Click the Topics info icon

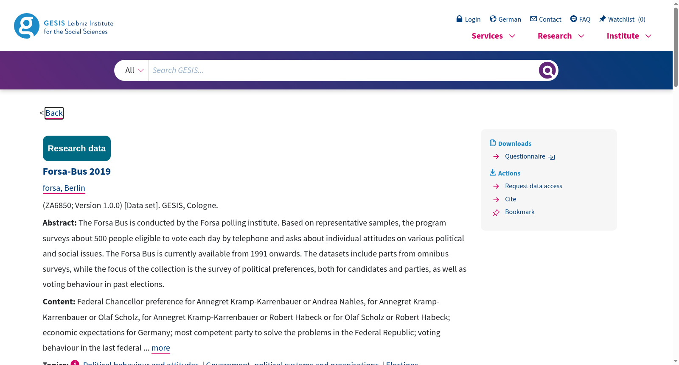click(x=75, y=363)
